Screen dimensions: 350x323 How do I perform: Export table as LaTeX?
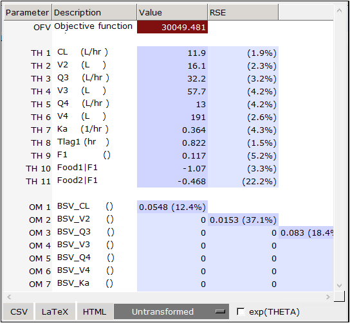tap(55, 311)
